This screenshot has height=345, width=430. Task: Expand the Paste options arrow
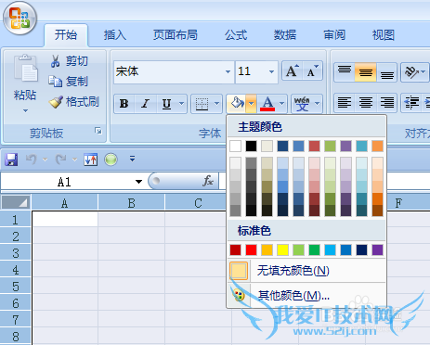(25, 110)
